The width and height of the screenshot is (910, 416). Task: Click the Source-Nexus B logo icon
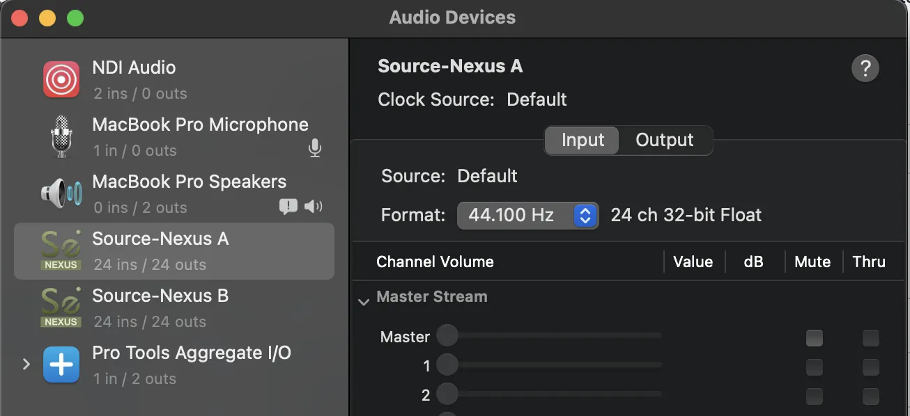(61, 307)
